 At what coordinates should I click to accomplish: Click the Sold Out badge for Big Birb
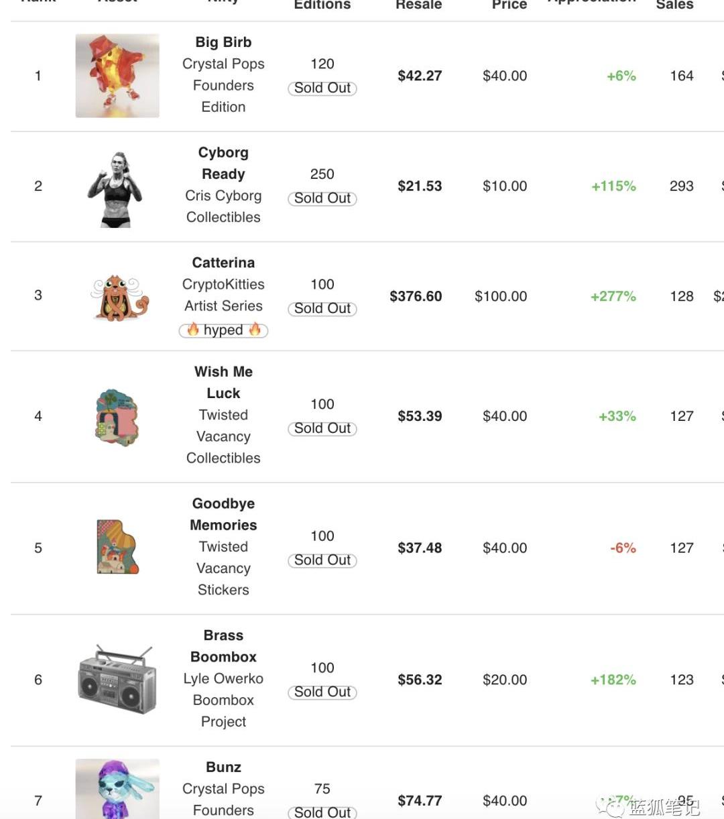coord(322,88)
